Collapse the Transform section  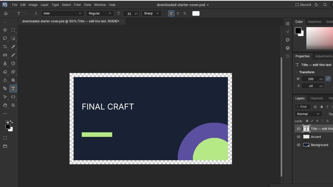297,72
